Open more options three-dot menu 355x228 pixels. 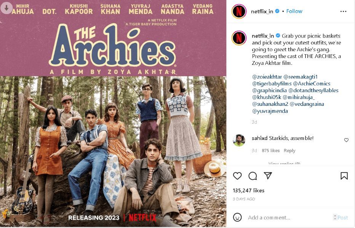coord(343,11)
